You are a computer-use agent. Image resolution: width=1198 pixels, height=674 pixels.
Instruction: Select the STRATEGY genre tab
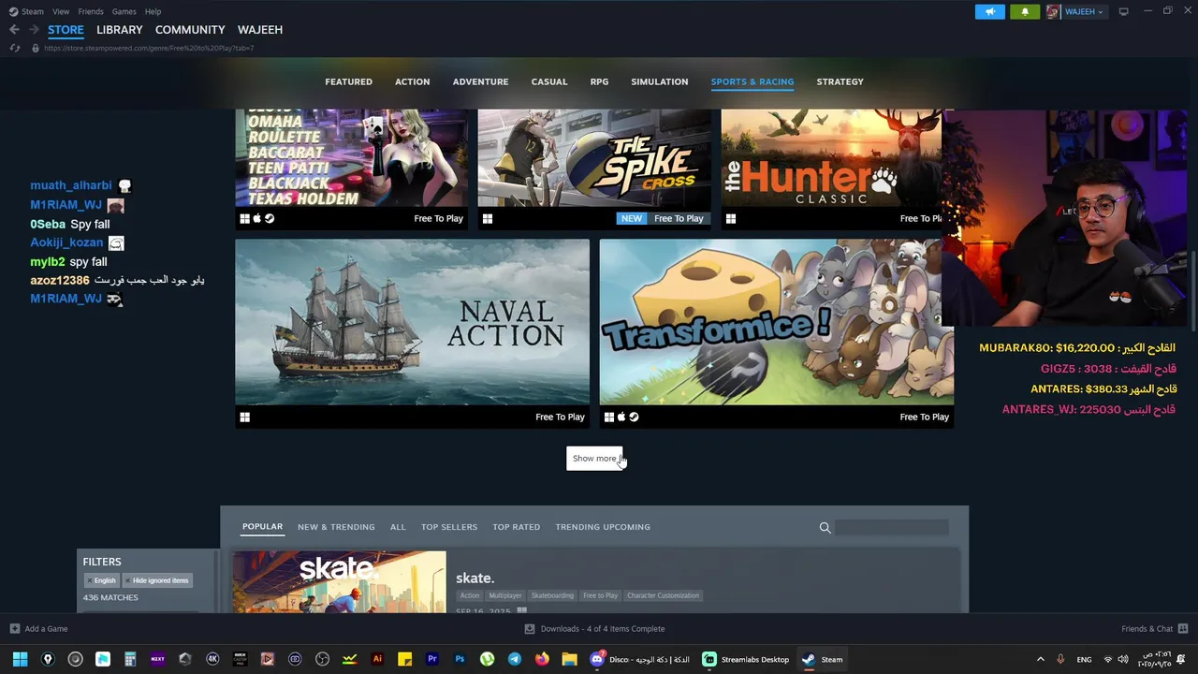840,82
